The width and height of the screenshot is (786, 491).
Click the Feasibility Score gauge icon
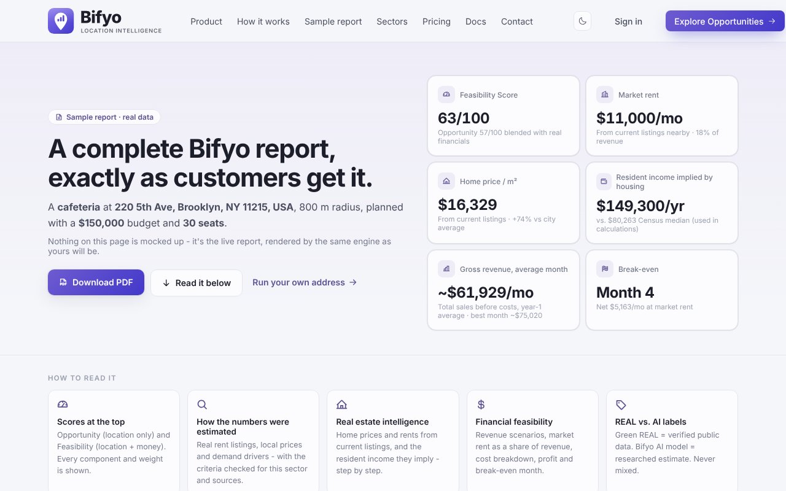(x=446, y=95)
